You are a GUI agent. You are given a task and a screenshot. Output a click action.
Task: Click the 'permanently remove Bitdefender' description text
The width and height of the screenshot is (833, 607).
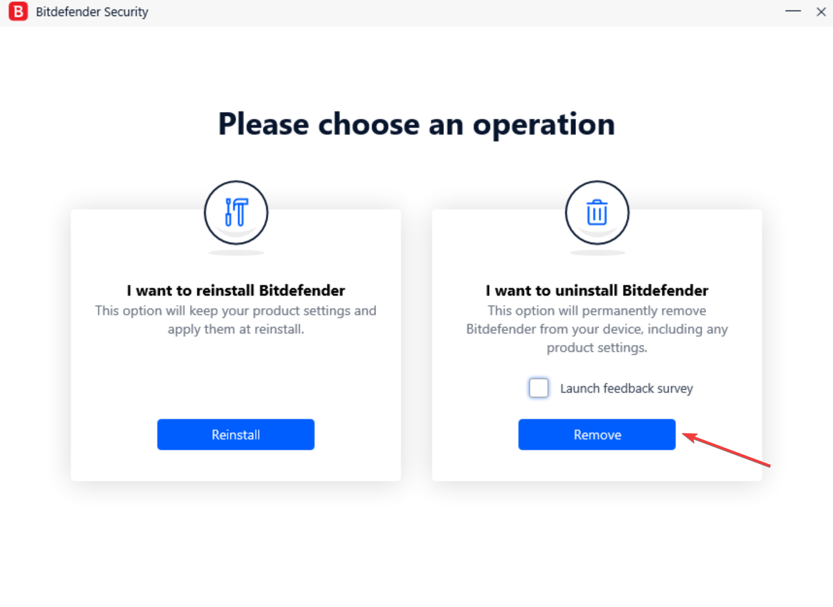(597, 329)
